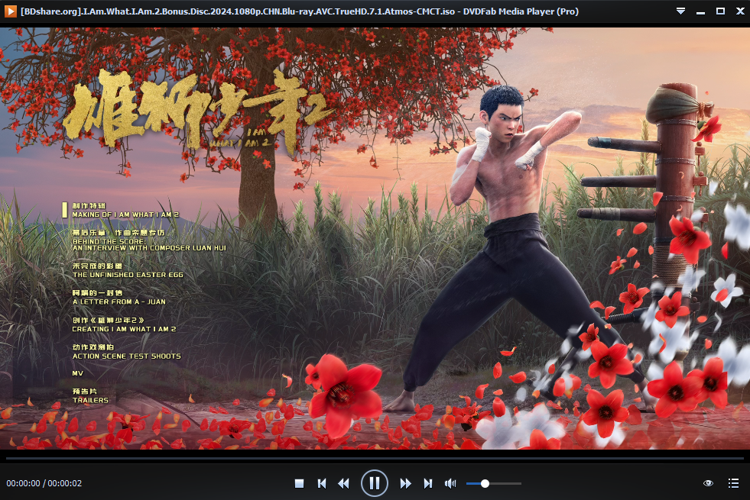Pause the video playback
This screenshot has height=500, width=750.
[375, 483]
